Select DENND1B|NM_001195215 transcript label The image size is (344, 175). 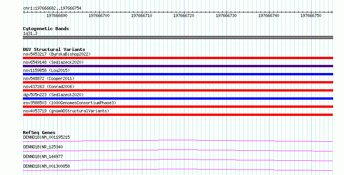click(x=46, y=137)
